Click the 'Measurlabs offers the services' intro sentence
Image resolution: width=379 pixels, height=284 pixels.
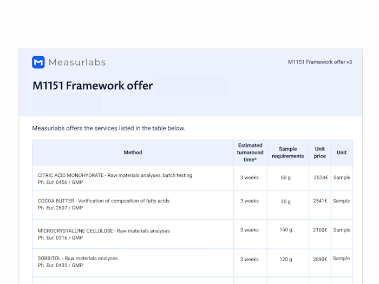point(108,128)
